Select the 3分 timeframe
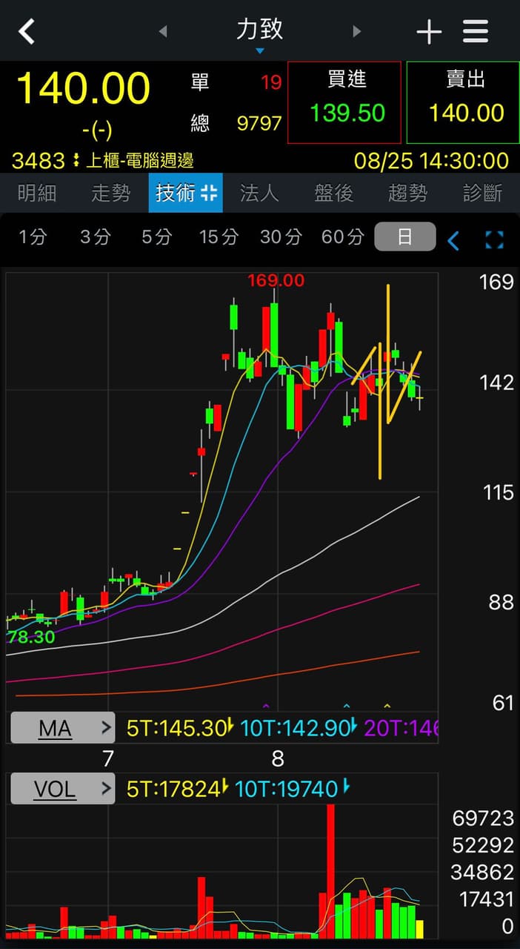Image resolution: width=520 pixels, height=949 pixels. click(95, 237)
